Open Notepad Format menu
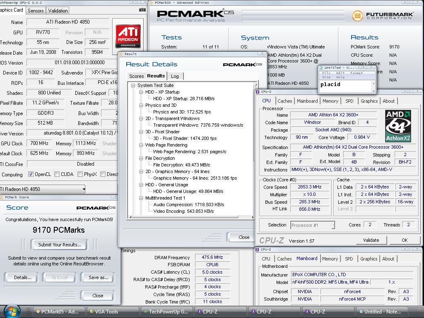 [357, 73]
